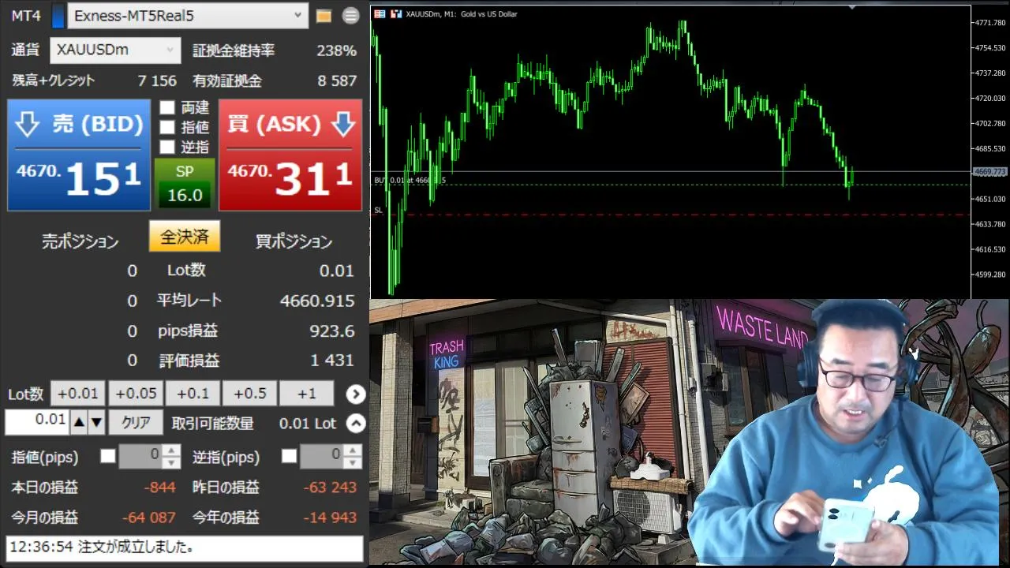
Task: Open the round hamburger menu icon
Action: coord(351,16)
